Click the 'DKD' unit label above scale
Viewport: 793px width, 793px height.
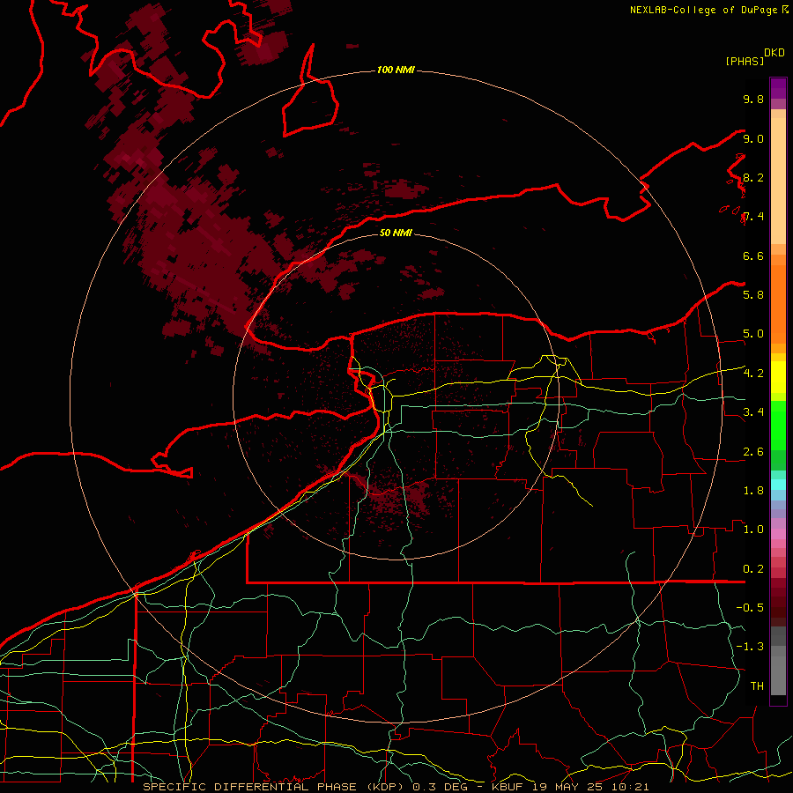tap(774, 53)
